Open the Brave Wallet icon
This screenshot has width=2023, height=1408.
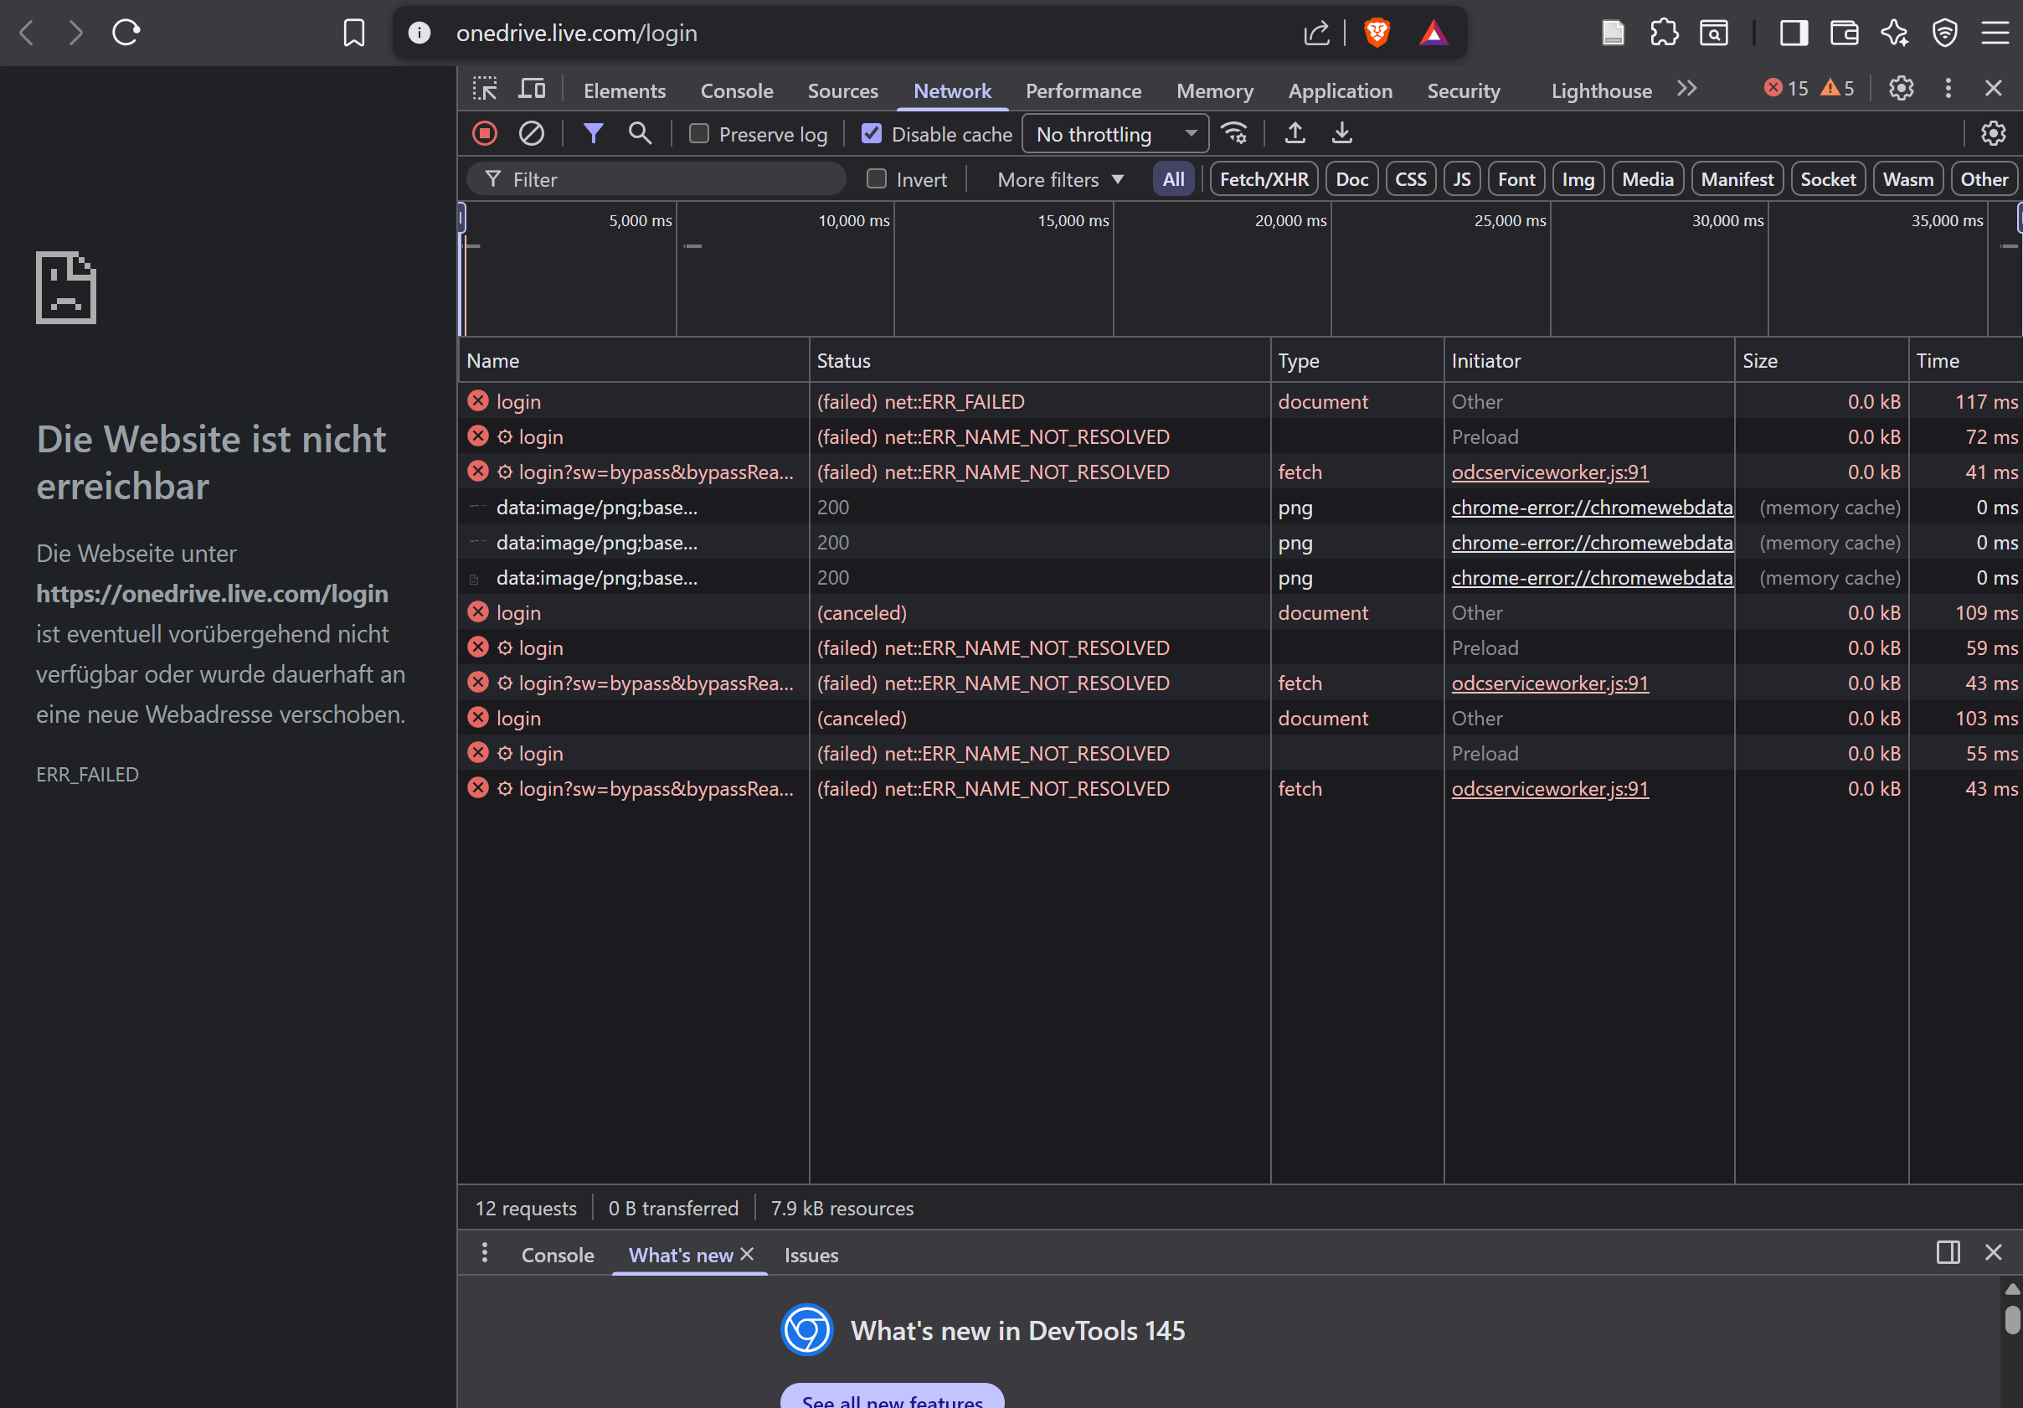click(1844, 33)
